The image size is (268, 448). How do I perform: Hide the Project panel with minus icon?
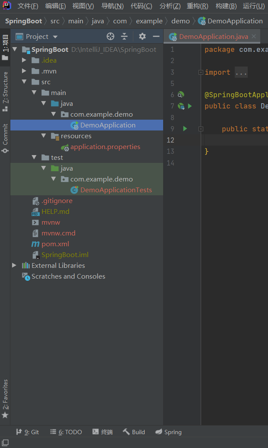tap(156, 36)
